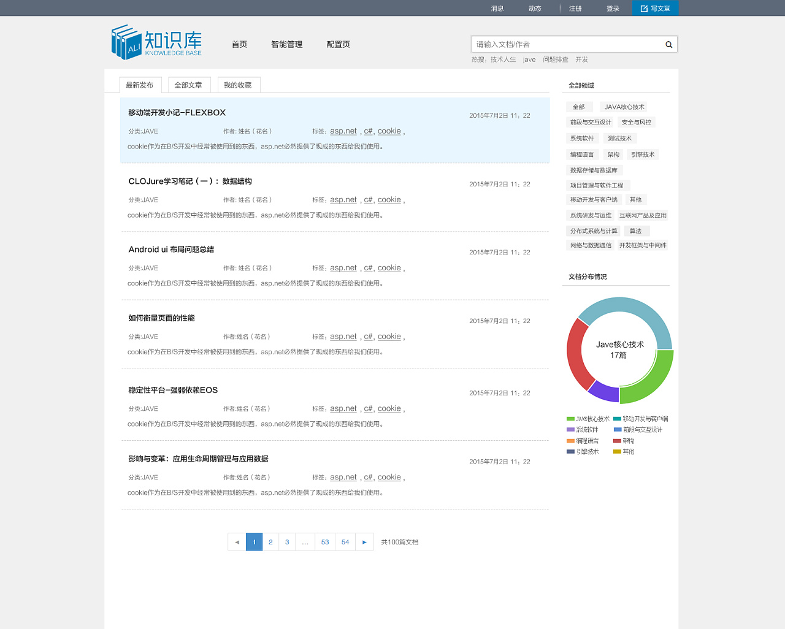This screenshot has width=785, height=629.
Task: Go to the previous page arrow
Action: coord(237,542)
